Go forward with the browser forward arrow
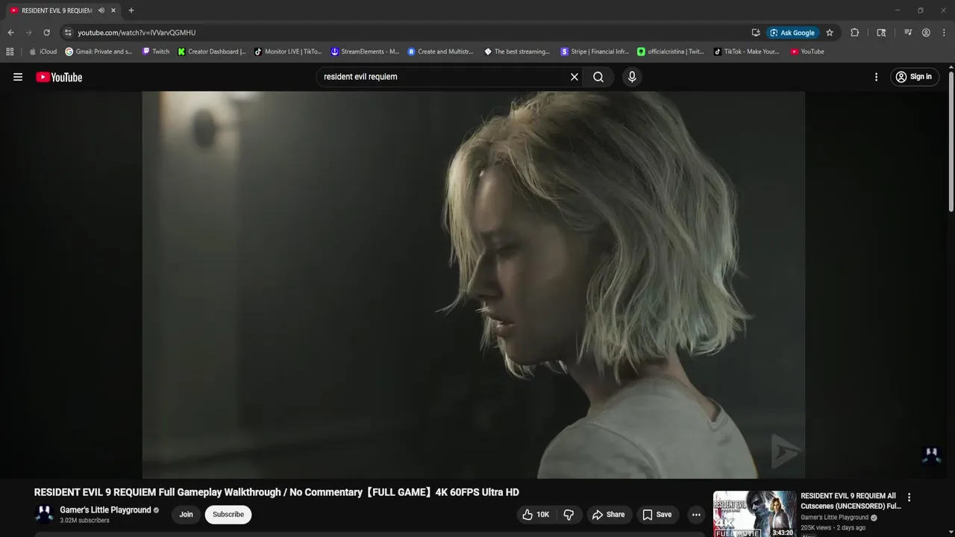 (x=28, y=33)
